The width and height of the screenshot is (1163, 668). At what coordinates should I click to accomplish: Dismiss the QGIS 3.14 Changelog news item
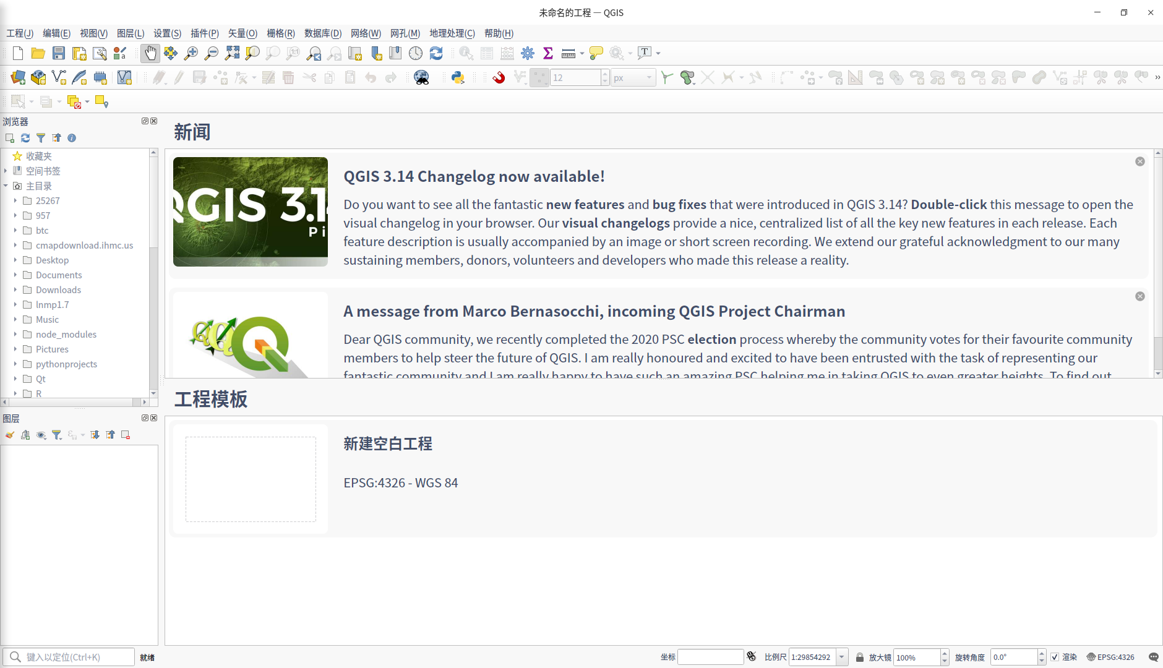pyautogui.click(x=1140, y=161)
